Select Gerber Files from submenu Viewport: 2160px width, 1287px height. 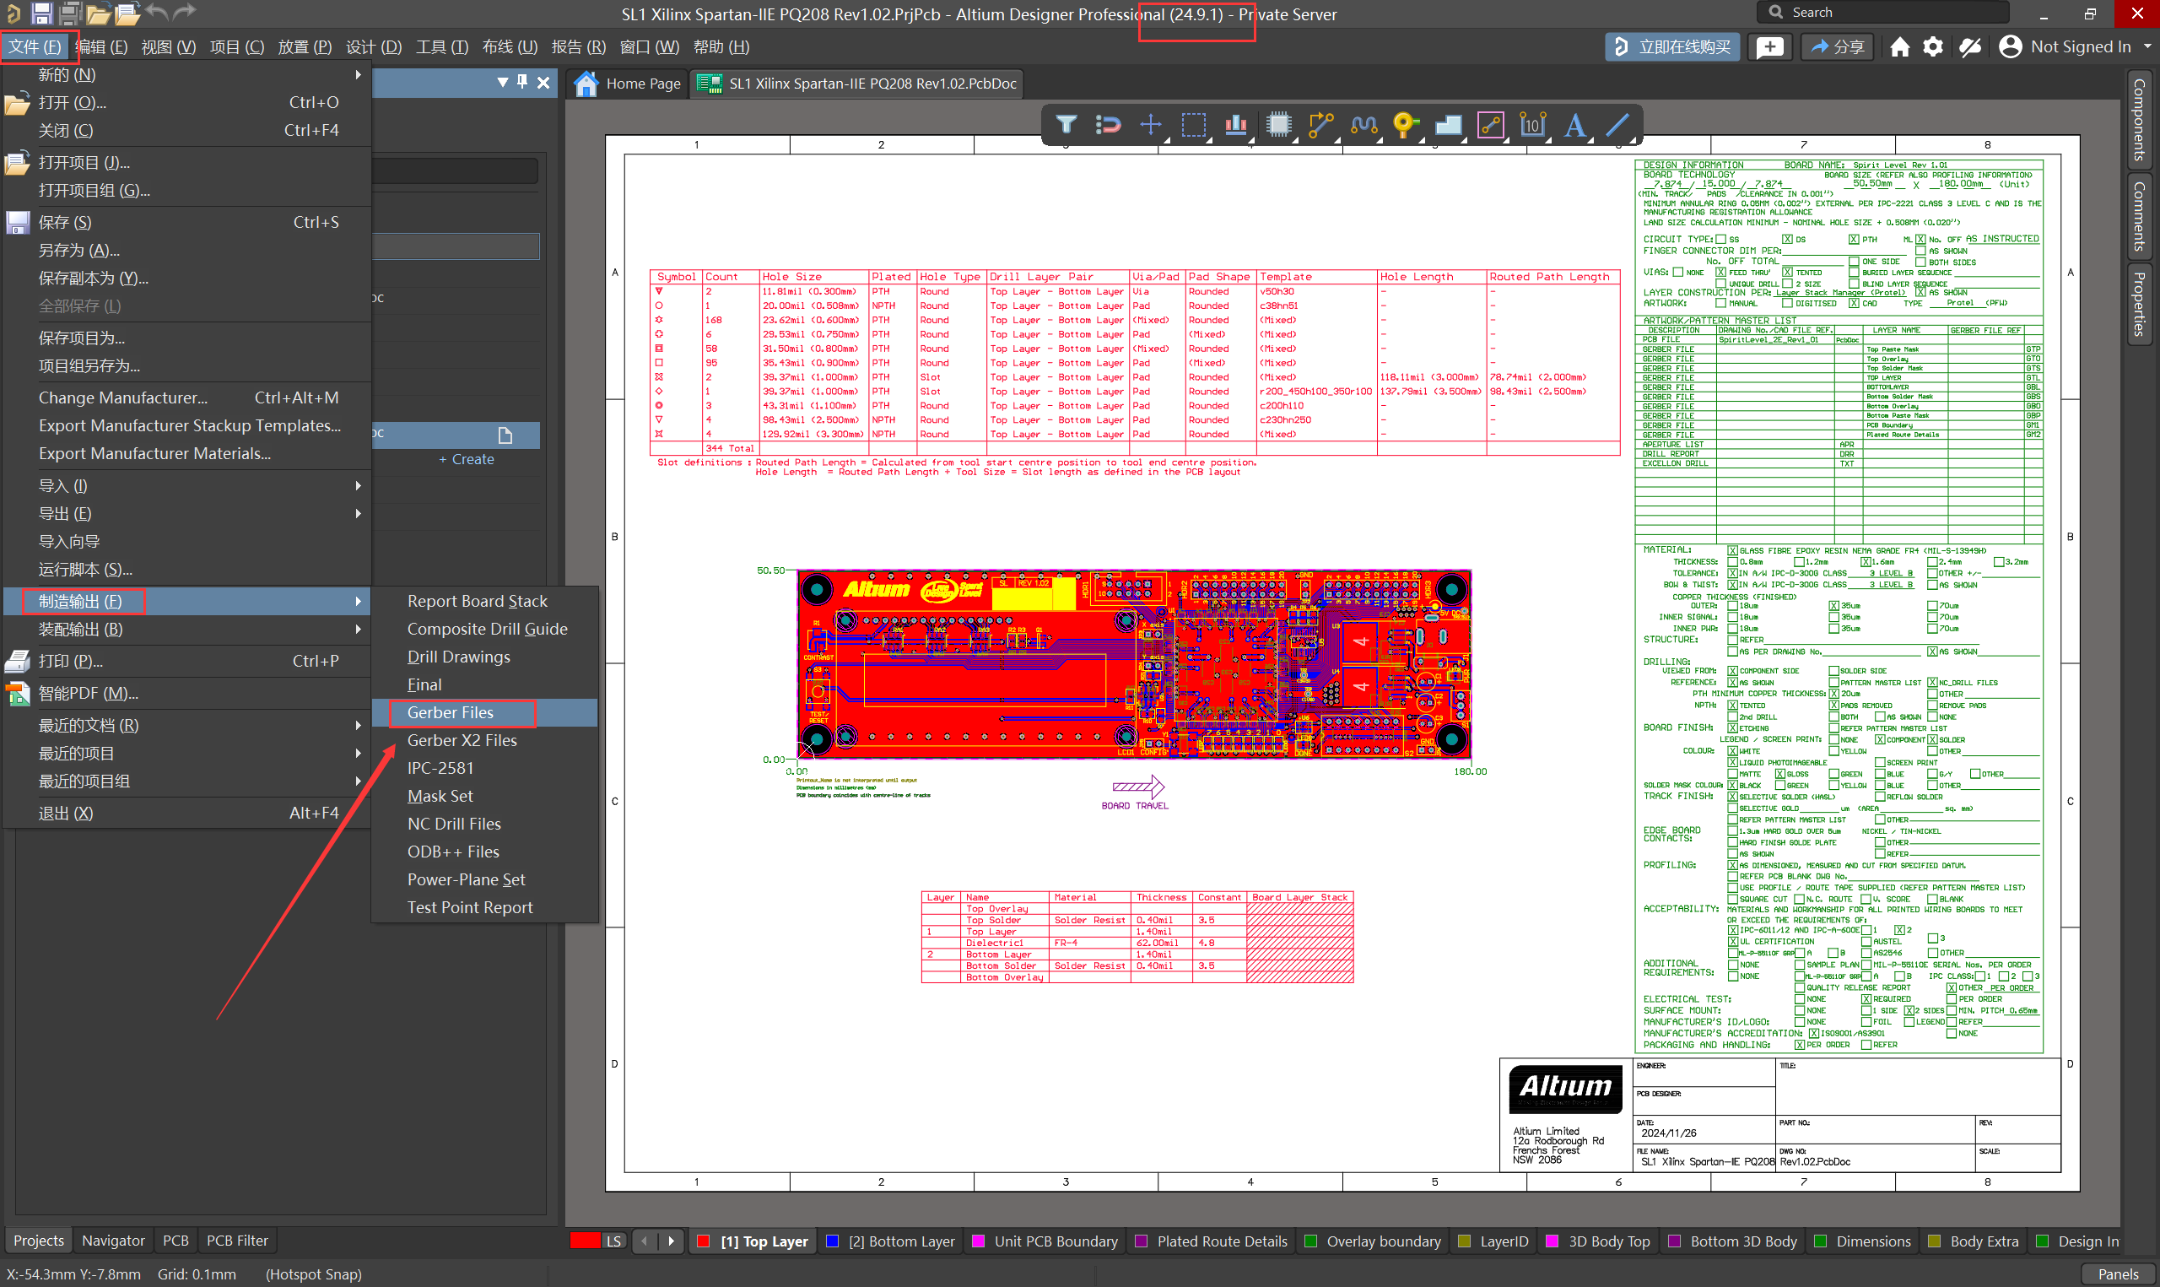tap(484, 712)
